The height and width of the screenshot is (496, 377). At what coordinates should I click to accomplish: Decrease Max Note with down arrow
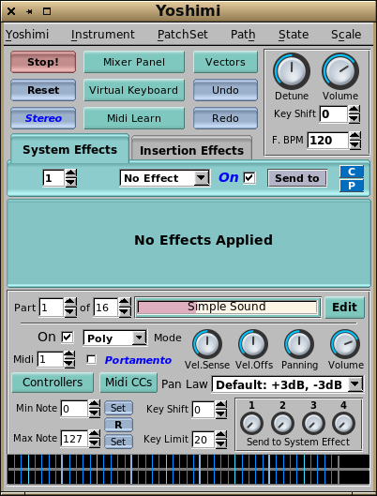94,443
